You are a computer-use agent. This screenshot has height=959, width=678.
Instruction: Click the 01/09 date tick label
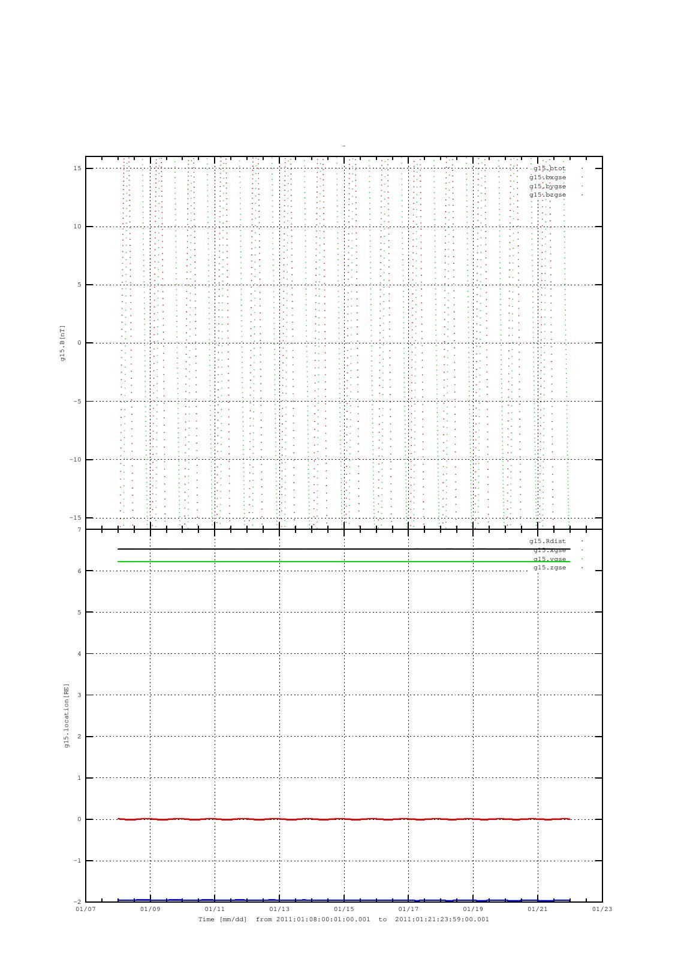pyautogui.click(x=150, y=909)
